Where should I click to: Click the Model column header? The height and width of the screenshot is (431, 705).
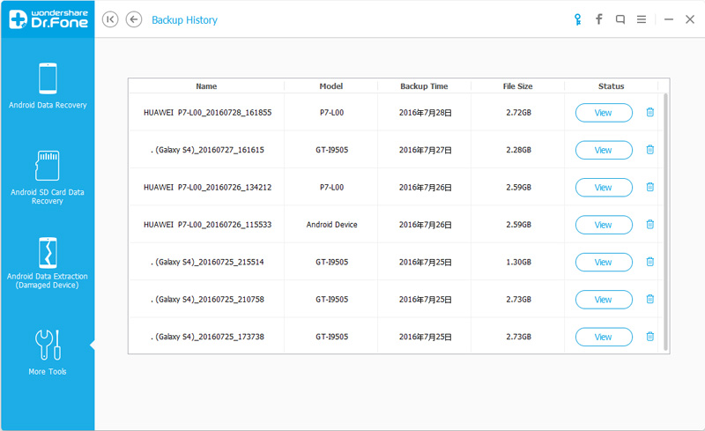tap(331, 85)
